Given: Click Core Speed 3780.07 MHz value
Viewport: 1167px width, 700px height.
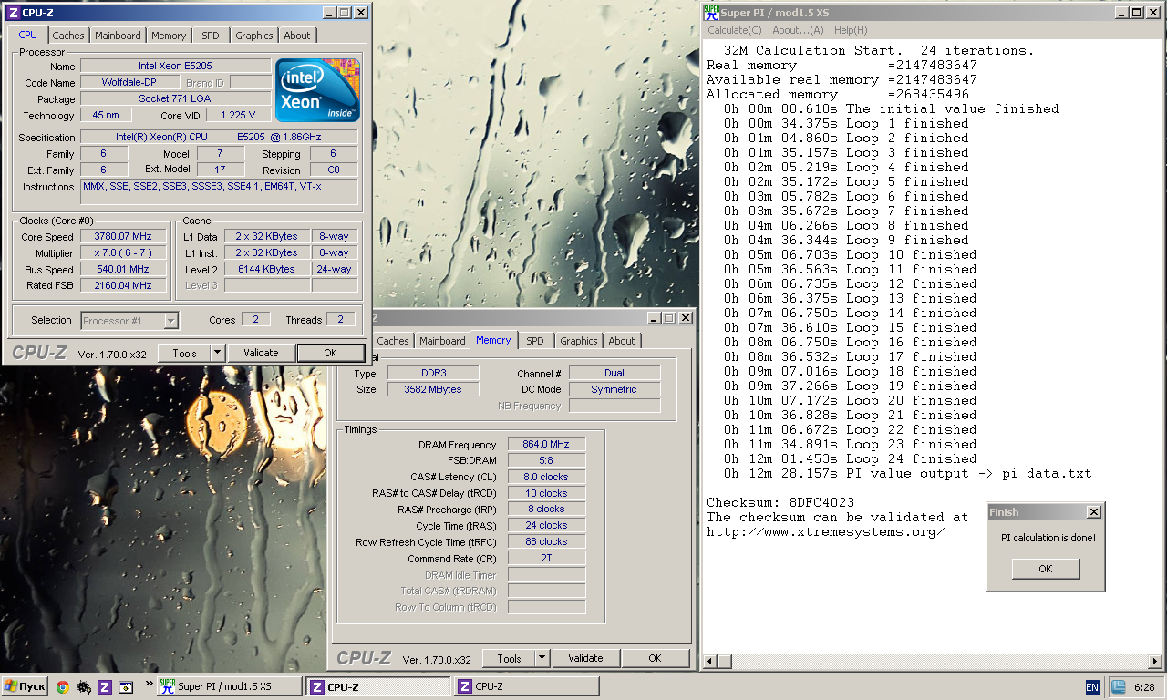Looking at the screenshot, I should pyautogui.click(x=124, y=236).
